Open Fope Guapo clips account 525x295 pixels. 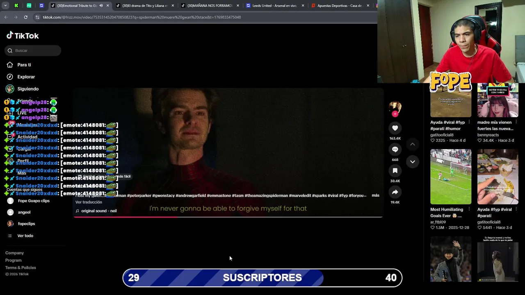pyautogui.click(x=34, y=201)
